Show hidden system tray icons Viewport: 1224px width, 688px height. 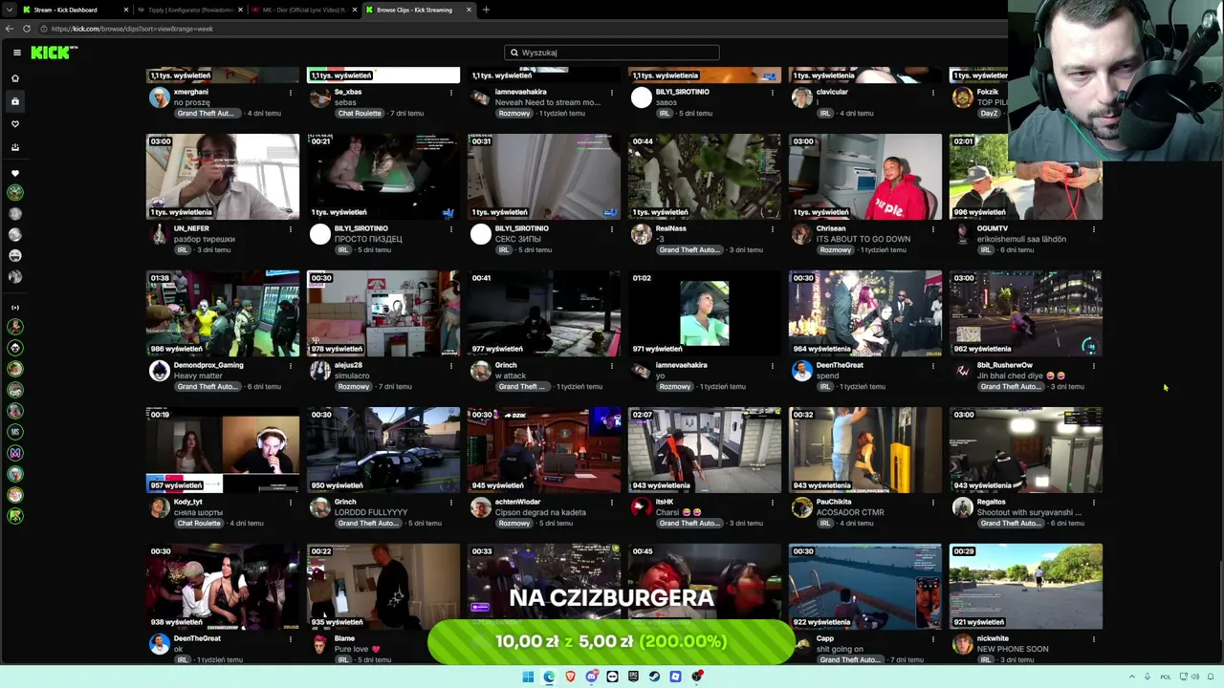(x=1132, y=677)
